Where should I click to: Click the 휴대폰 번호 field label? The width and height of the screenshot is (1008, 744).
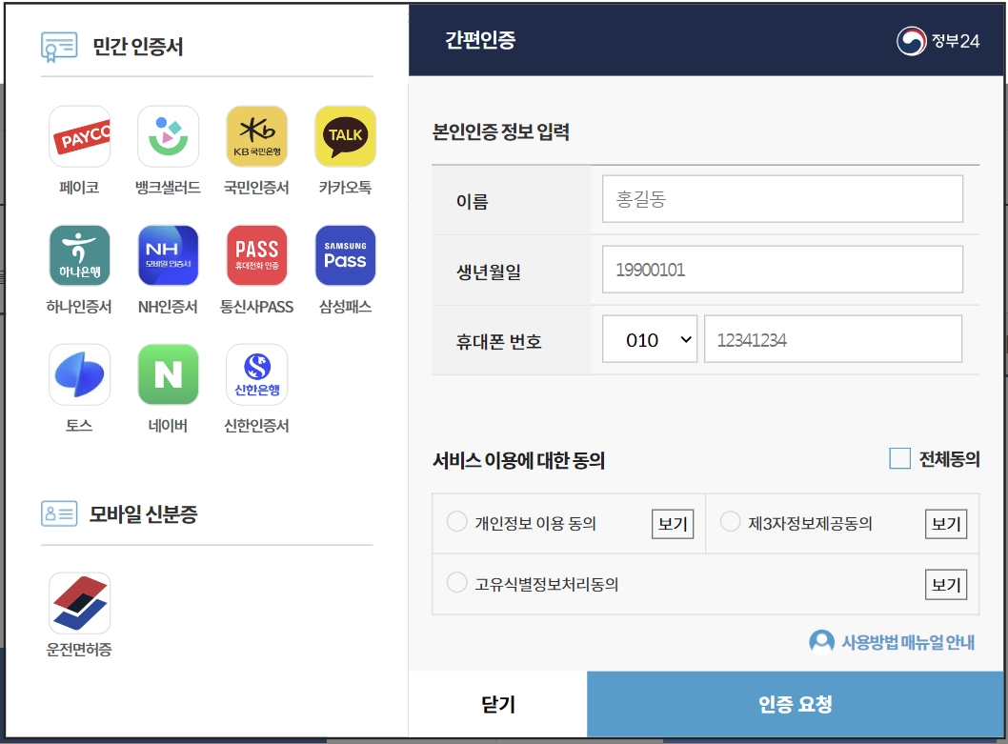coord(499,341)
